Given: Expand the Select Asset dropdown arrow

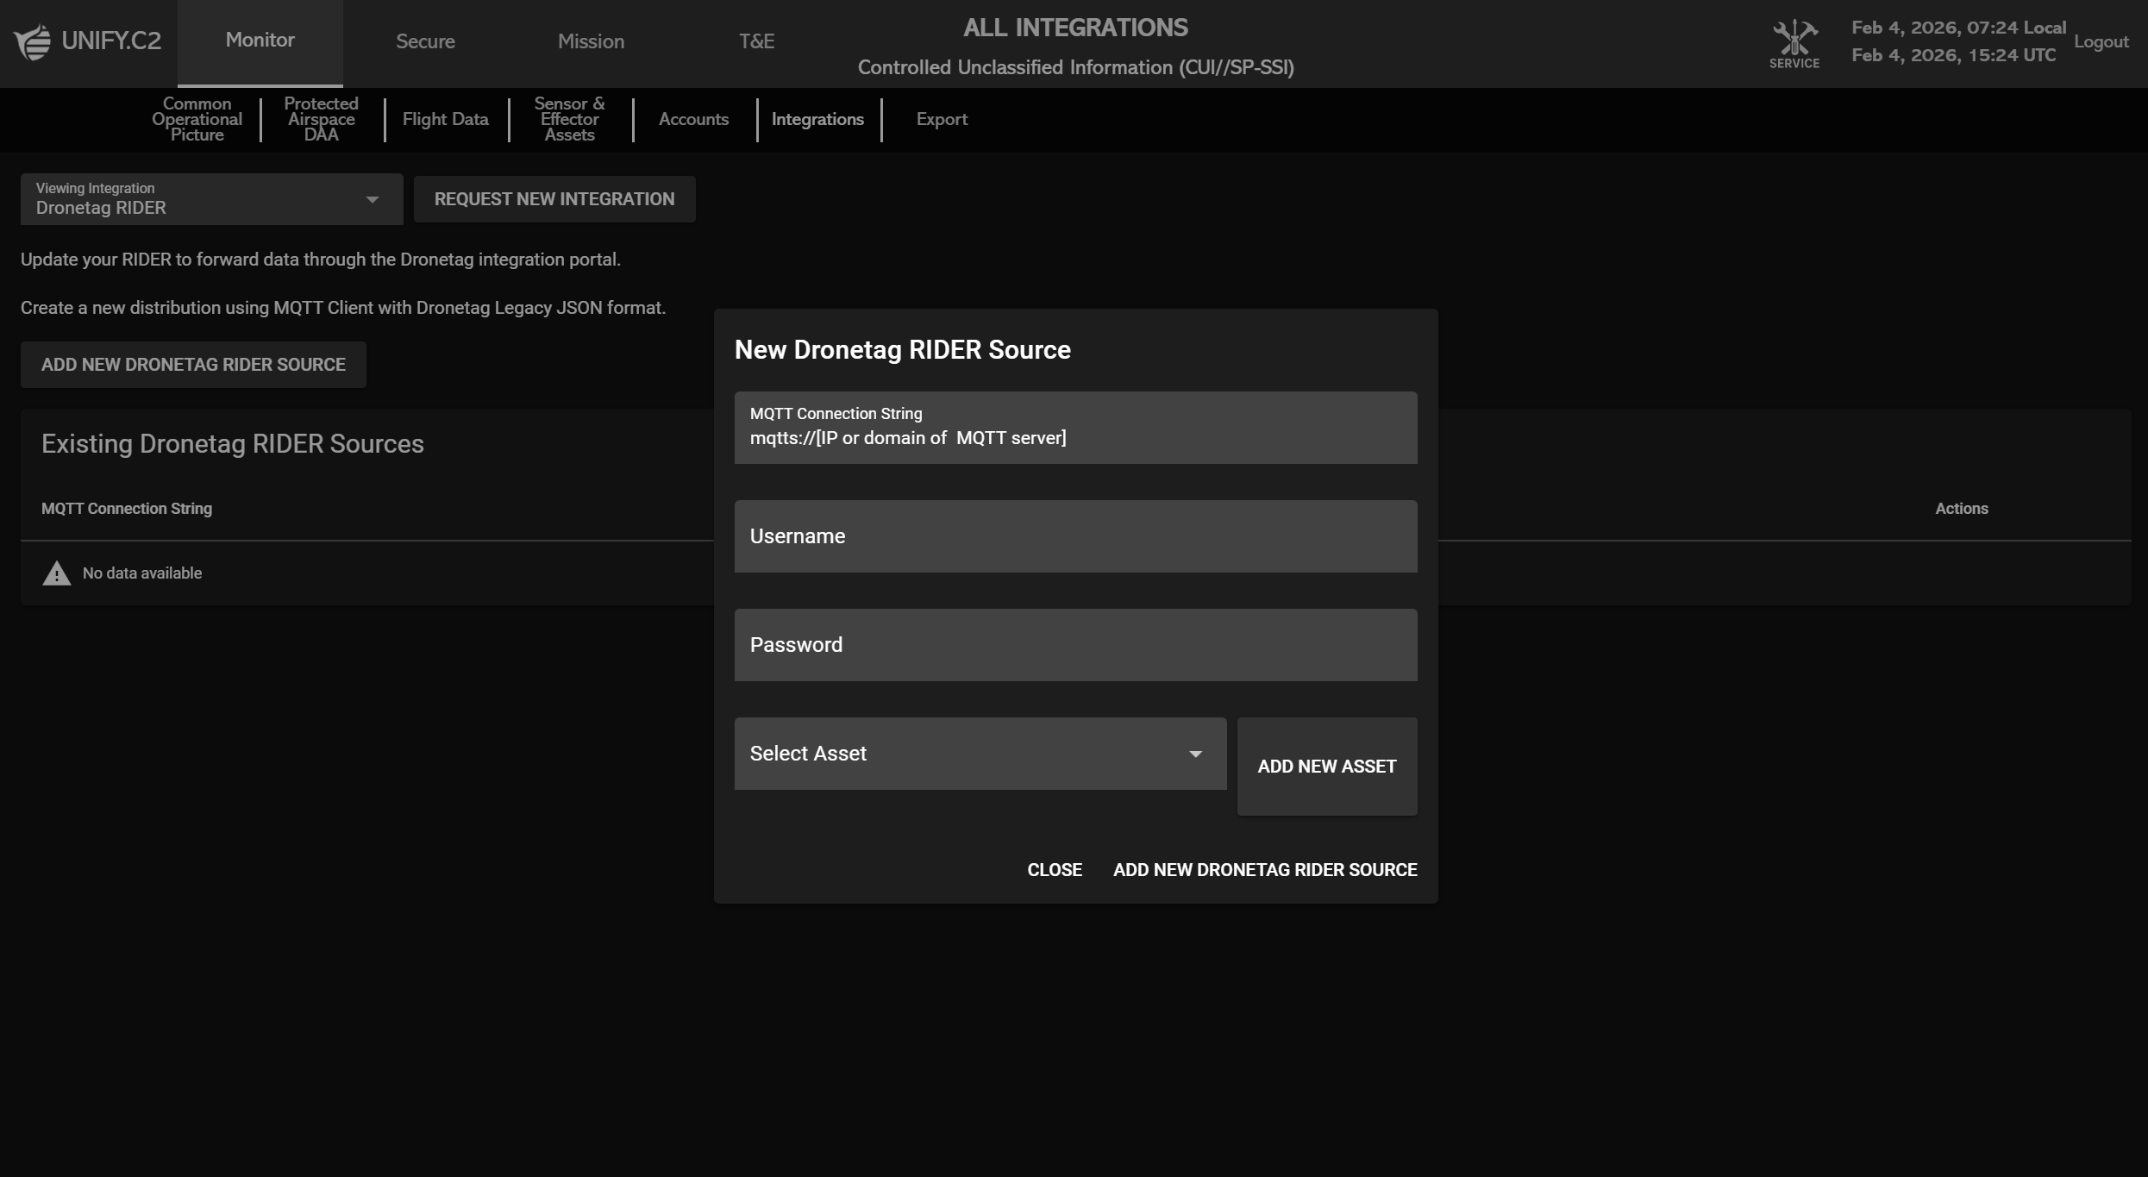Looking at the screenshot, I should [x=1195, y=754].
